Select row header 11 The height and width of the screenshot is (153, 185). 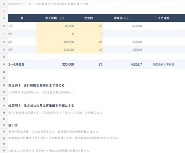[4, 64]
